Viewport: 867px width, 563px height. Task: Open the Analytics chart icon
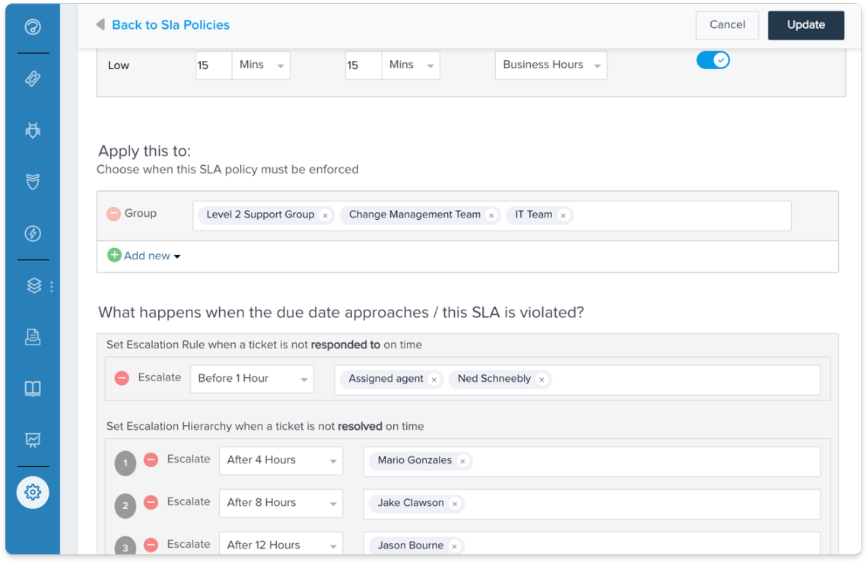(32, 440)
